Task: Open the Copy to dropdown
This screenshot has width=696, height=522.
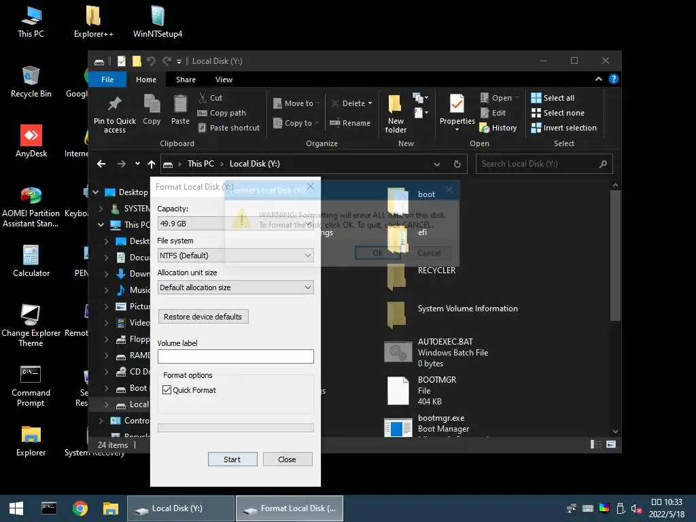Action: (296, 123)
